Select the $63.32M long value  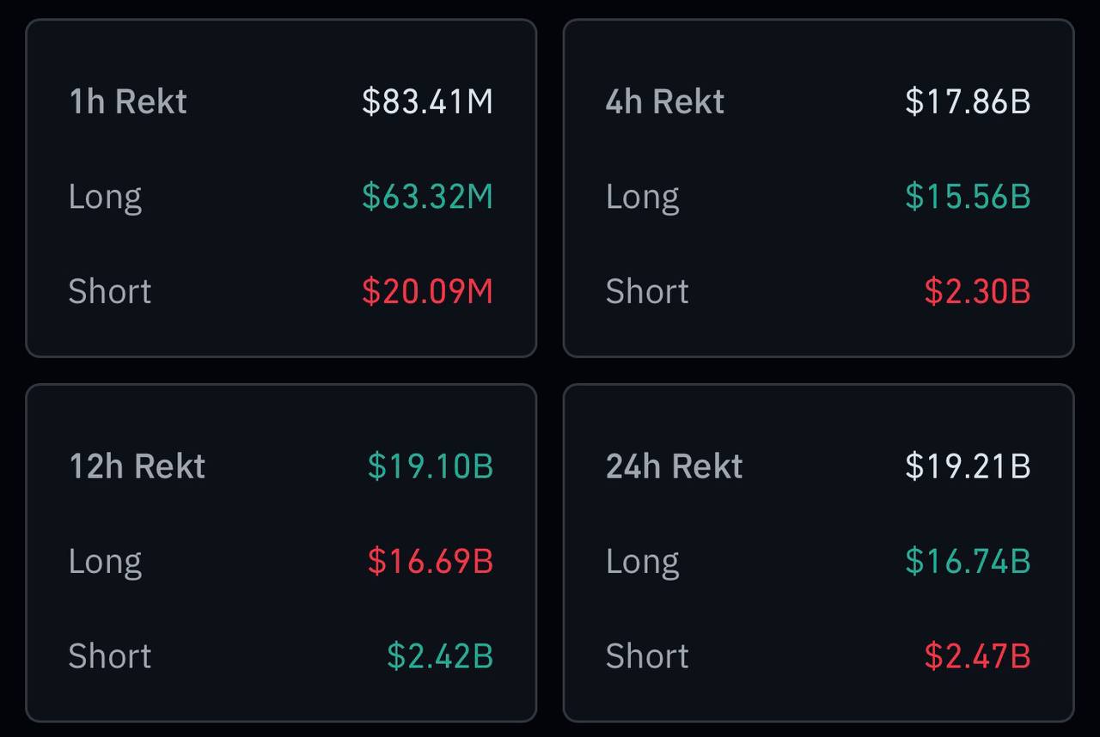pos(427,197)
